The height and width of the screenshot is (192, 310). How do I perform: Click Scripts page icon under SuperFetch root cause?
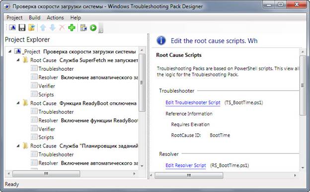pos(34,94)
